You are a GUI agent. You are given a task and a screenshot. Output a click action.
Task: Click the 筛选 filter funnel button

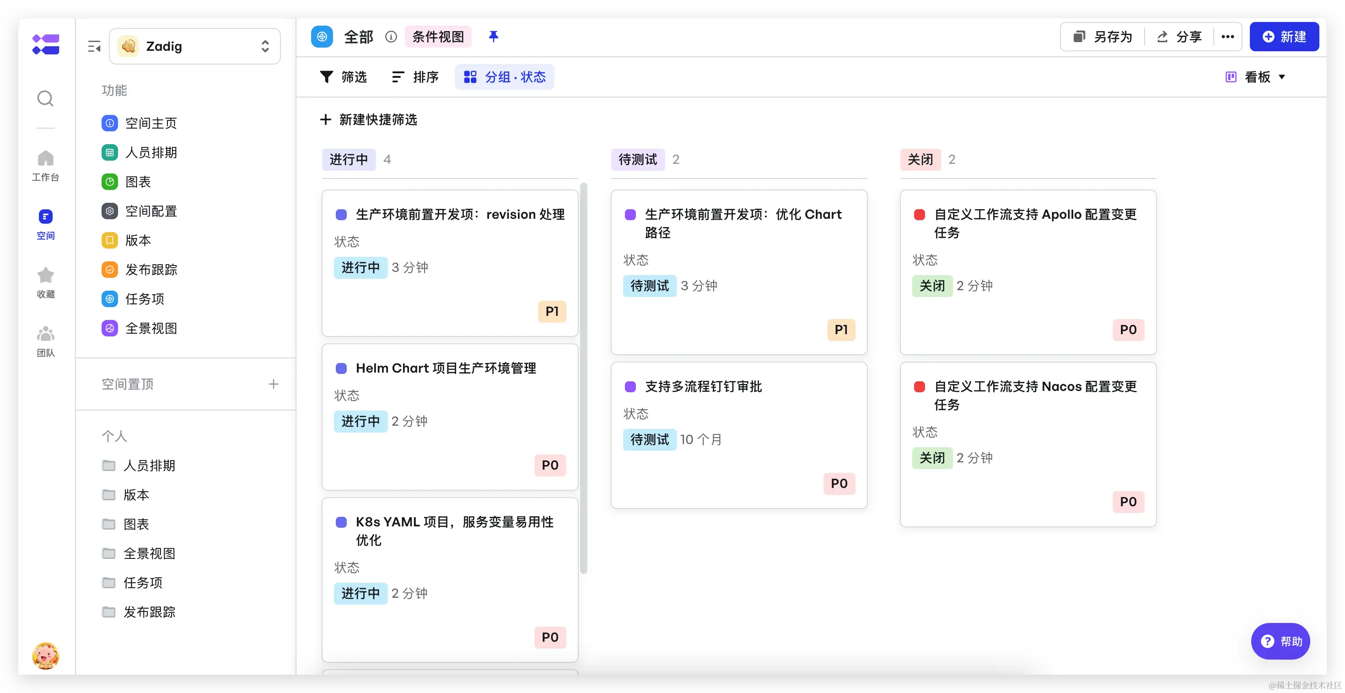click(x=343, y=77)
